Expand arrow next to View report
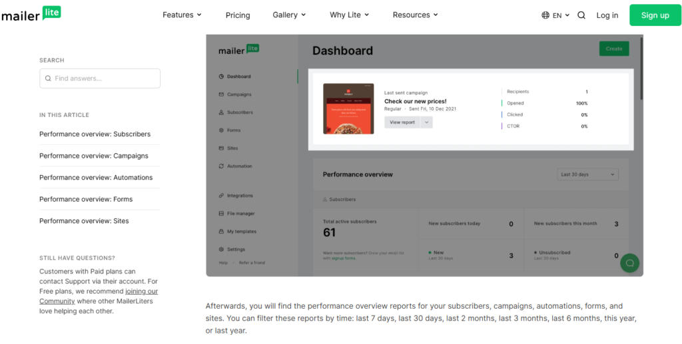 pyautogui.click(x=427, y=122)
